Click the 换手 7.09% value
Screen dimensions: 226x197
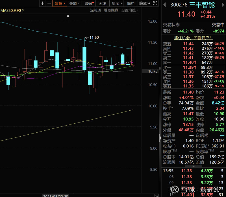(188, 108)
